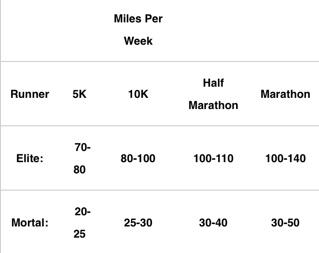Click the 30-40 half marathon cell
Image resolution: width=319 pixels, height=253 pixels.
point(213,223)
